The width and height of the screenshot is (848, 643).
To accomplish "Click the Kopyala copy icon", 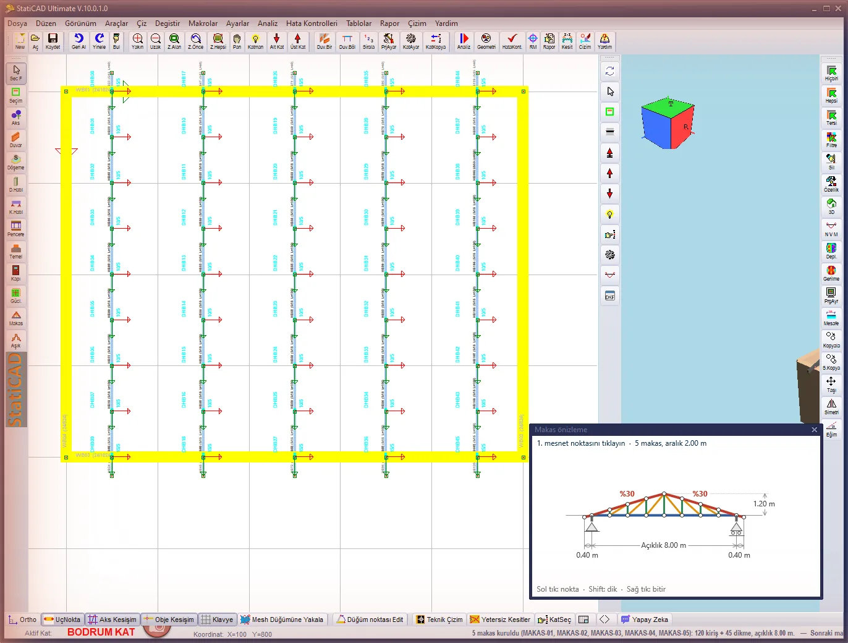I will click(831, 339).
